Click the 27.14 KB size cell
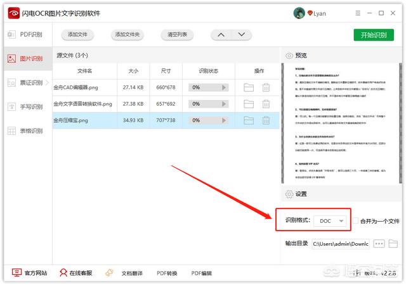Screen dimensions: 406x285 pyautogui.click(x=133, y=87)
